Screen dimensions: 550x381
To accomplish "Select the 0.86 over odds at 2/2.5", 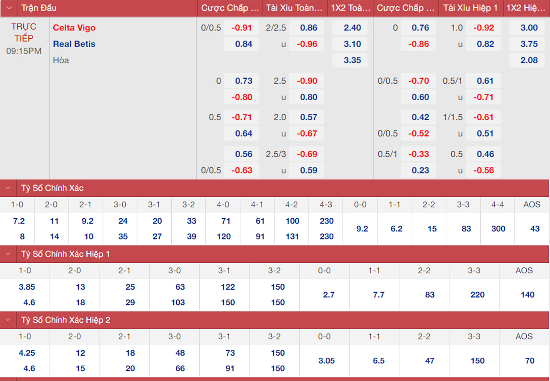I will point(308,28).
